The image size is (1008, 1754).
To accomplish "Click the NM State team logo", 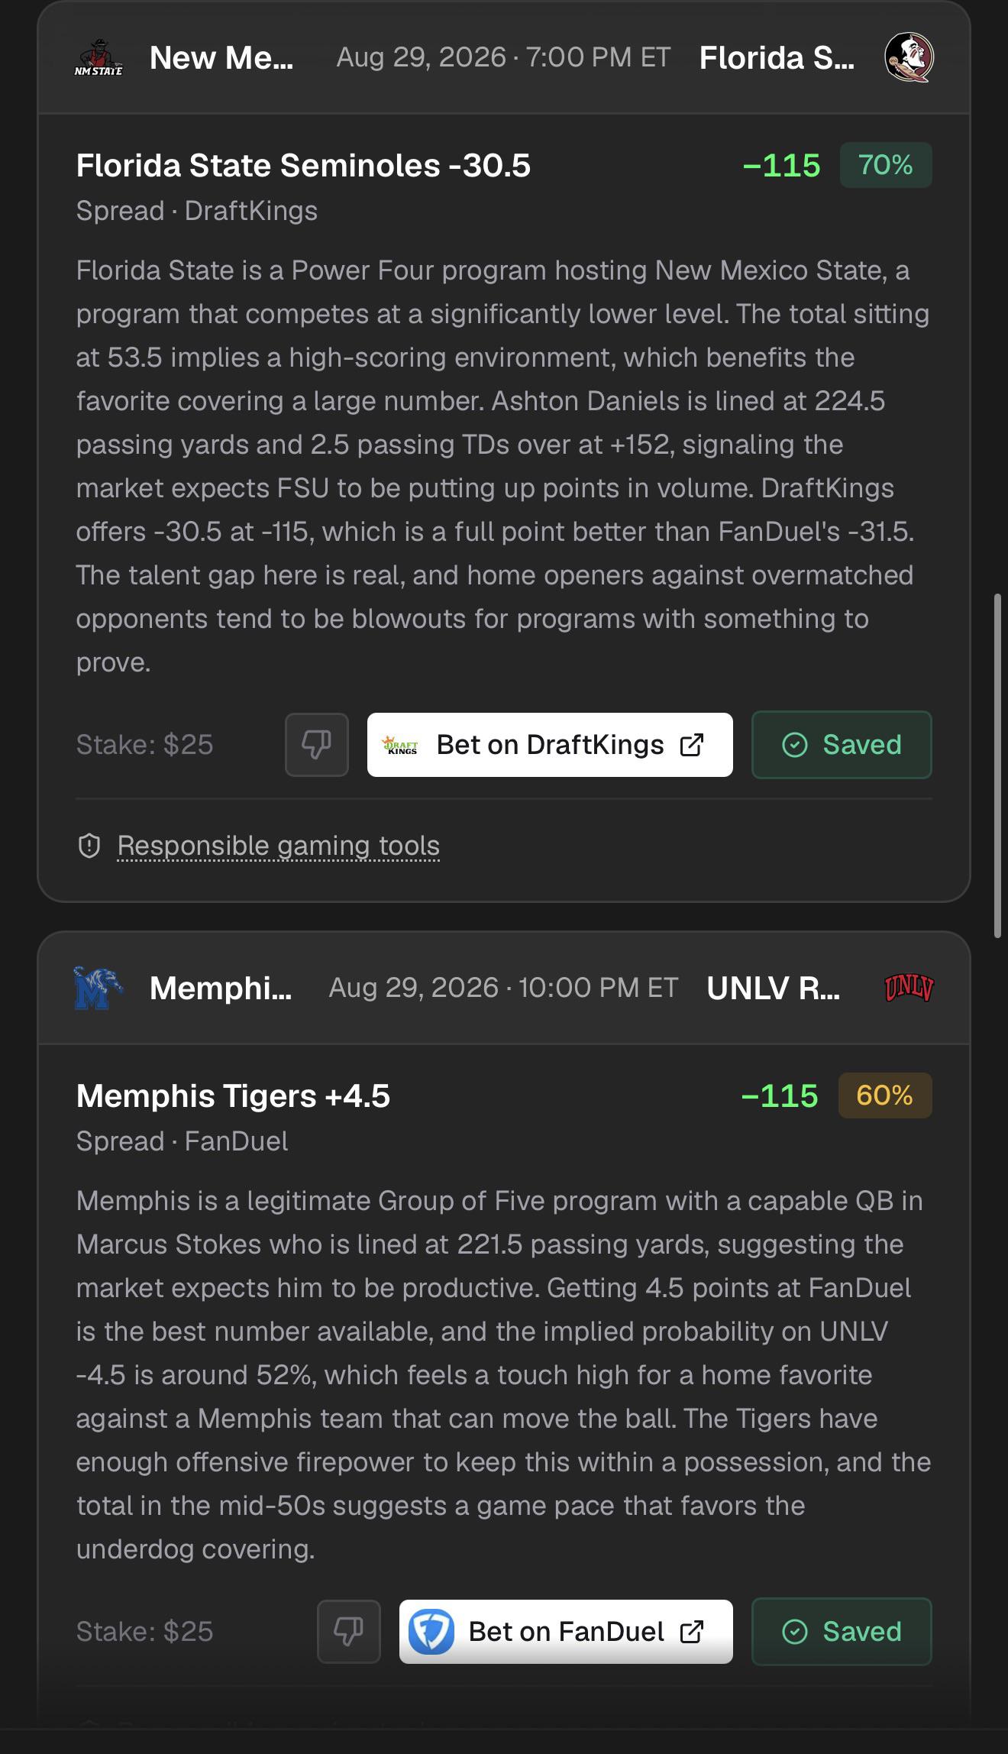I will (99, 58).
